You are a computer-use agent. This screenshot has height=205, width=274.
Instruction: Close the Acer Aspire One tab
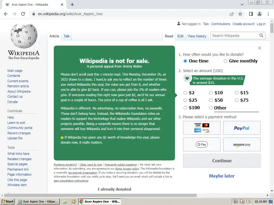pyautogui.click(x=62, y=5)
